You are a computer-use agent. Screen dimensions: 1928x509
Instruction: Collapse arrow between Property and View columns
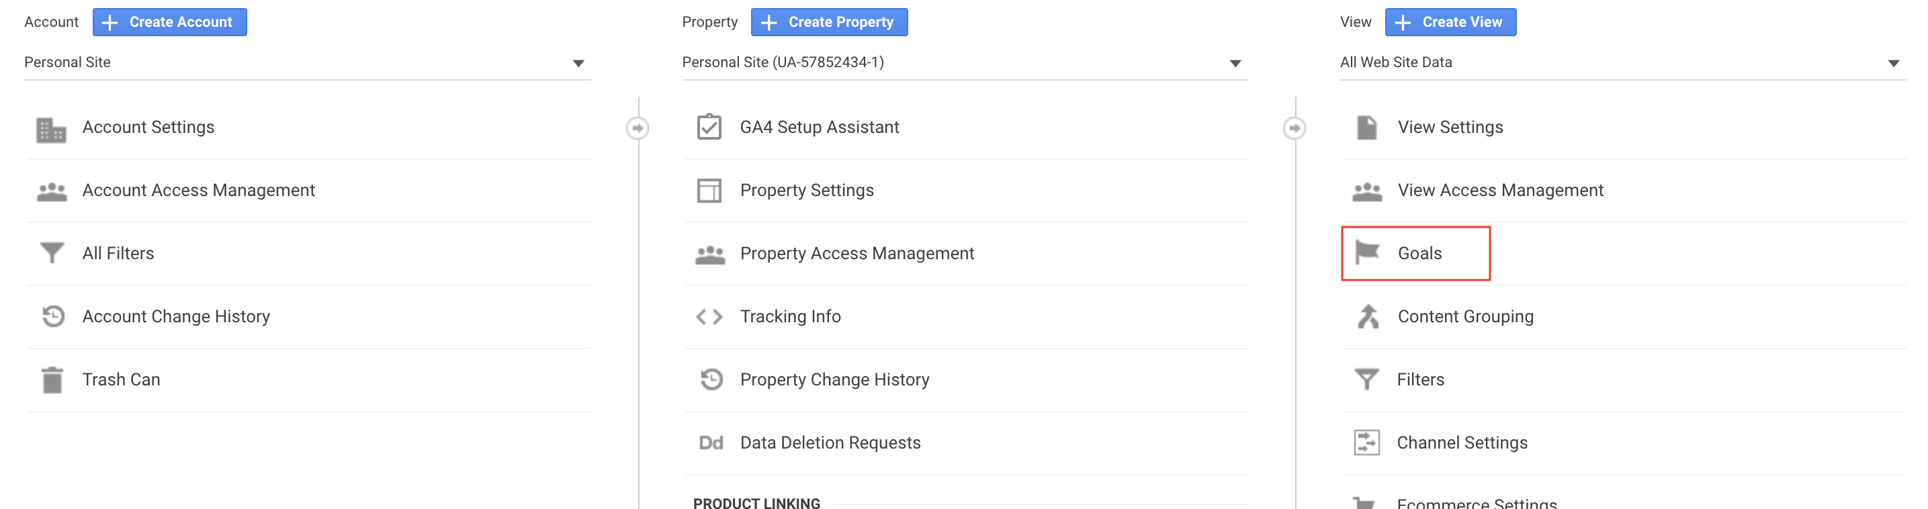click(1294, 128)
